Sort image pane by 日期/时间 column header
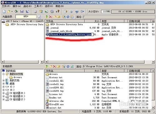This screenshot has height=114, width=156. 139,21
